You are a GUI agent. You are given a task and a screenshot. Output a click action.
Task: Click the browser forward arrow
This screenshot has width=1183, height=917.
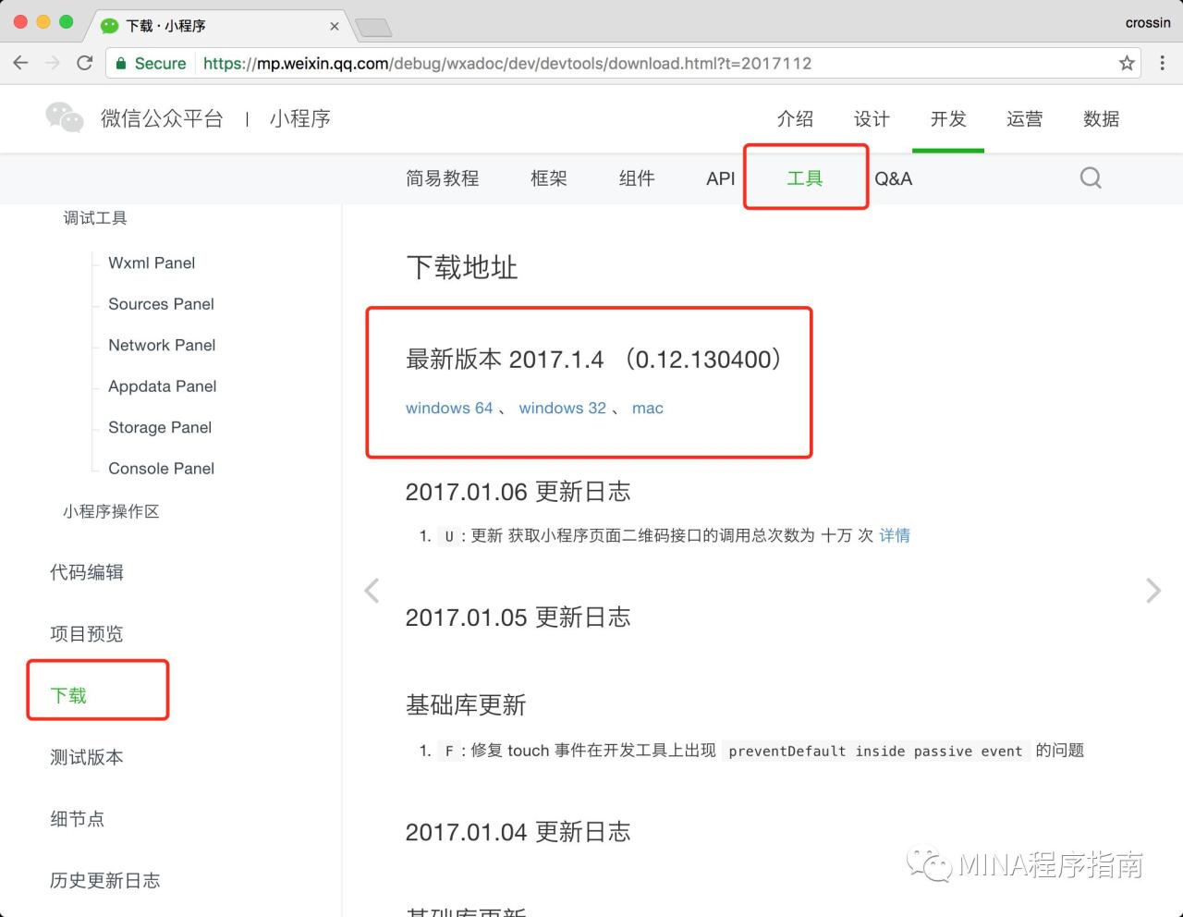click(x=53, y=63)
